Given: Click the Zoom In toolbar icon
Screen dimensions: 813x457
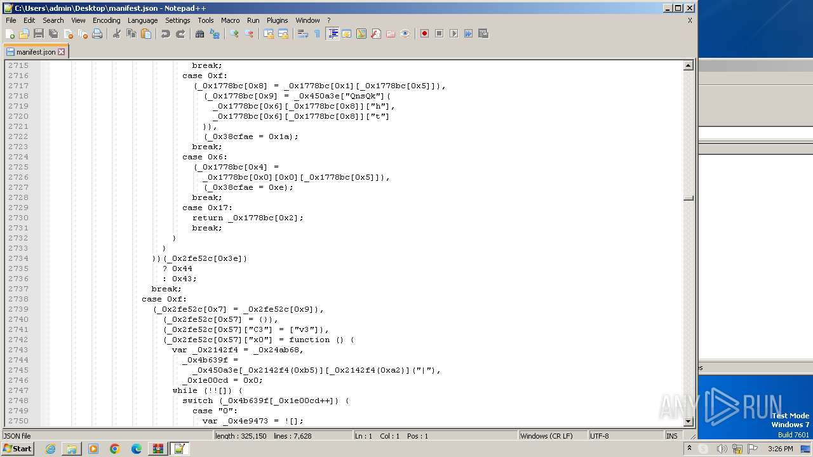Looking at the screenshot, I should (x=234, y=34).
